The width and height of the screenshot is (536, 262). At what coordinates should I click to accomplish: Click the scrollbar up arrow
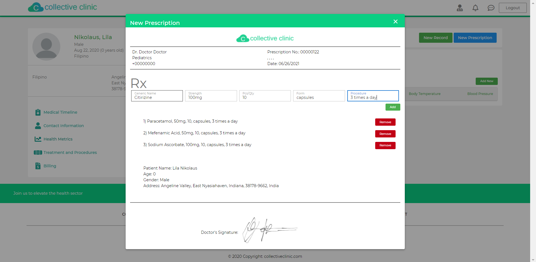pyautogui.click(x=533, y=2)
